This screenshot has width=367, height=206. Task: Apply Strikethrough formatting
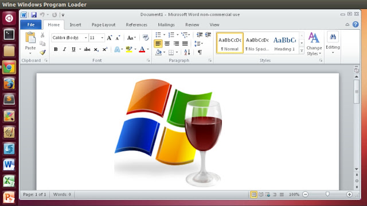pyautogui.click(x=87, y=49)
